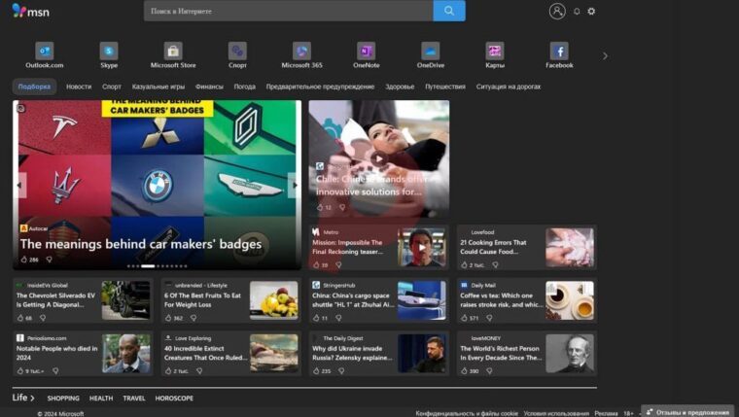Like the 21 Cooking Errors article

(x=464, y=265)
